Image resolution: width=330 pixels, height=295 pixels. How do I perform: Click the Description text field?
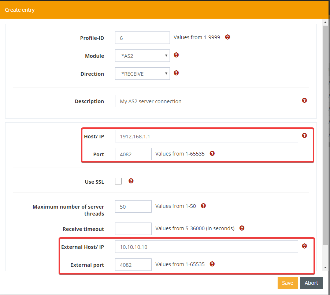click(x=206, y=101)
